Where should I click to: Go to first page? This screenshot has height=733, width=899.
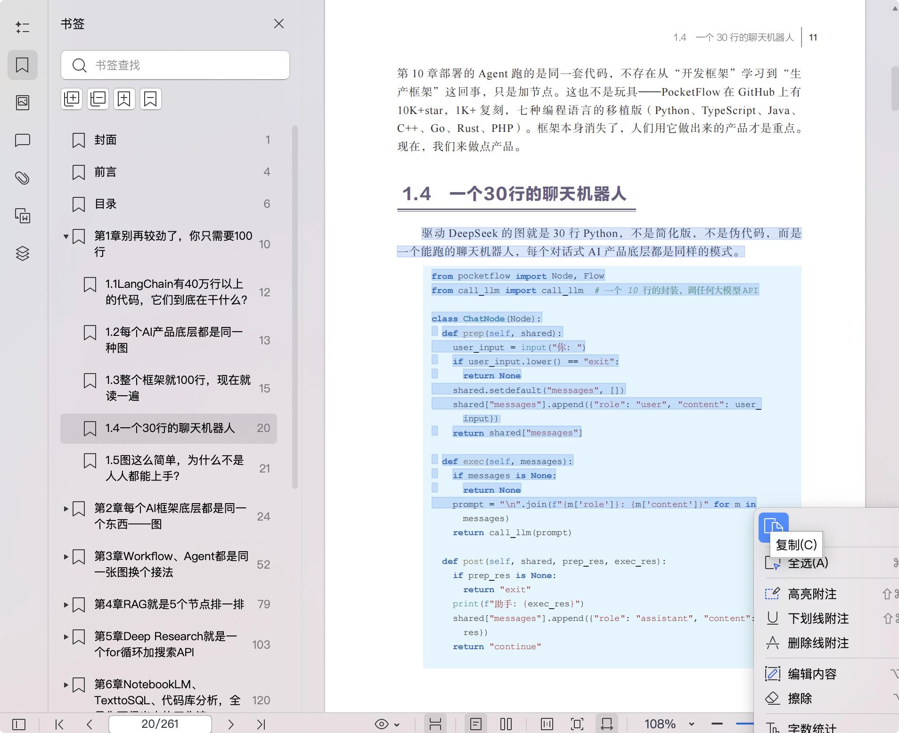click(x=59, y=724)
